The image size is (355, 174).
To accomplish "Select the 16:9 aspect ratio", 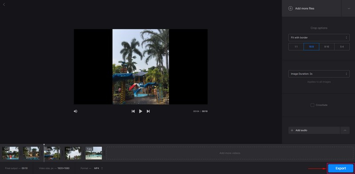I will click(312, 47).
